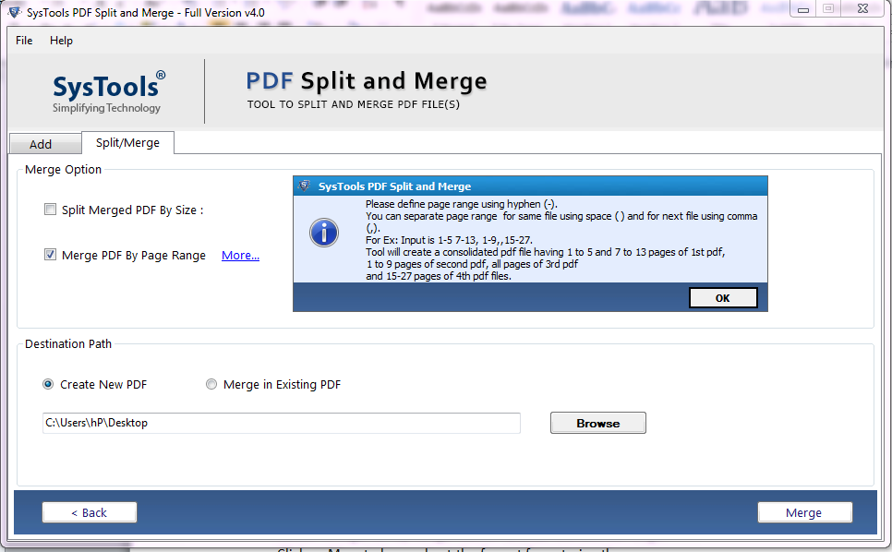This screenshot has width=892, height=552.
Task: Go back with the Back button
Action: (90, 512)
